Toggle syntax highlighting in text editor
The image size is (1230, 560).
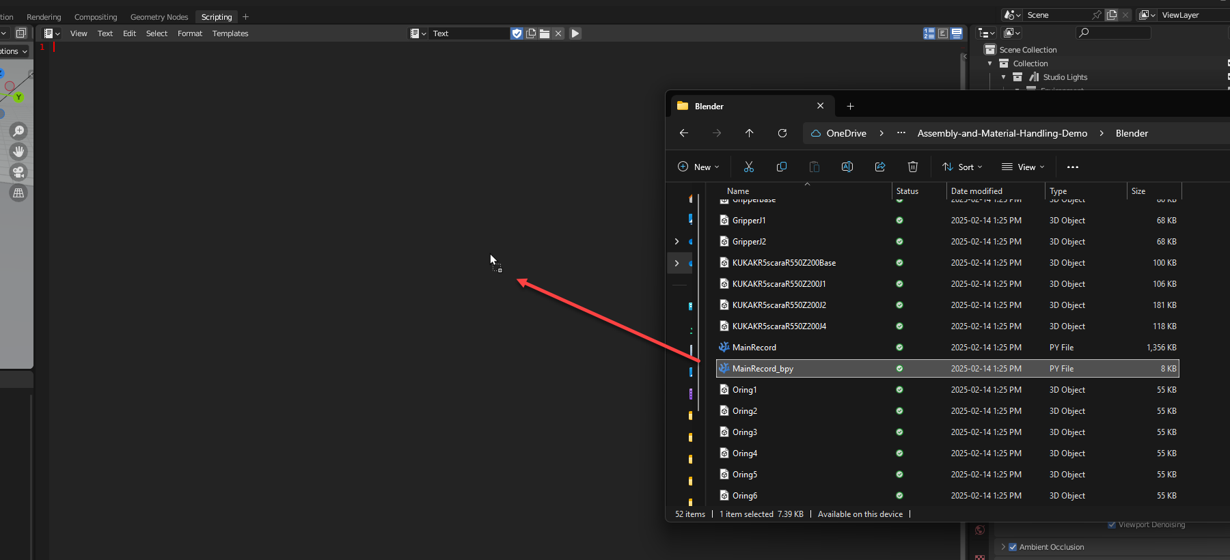[957, 33]
